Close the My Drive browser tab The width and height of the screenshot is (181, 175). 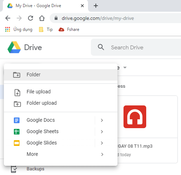click(82, 6)
